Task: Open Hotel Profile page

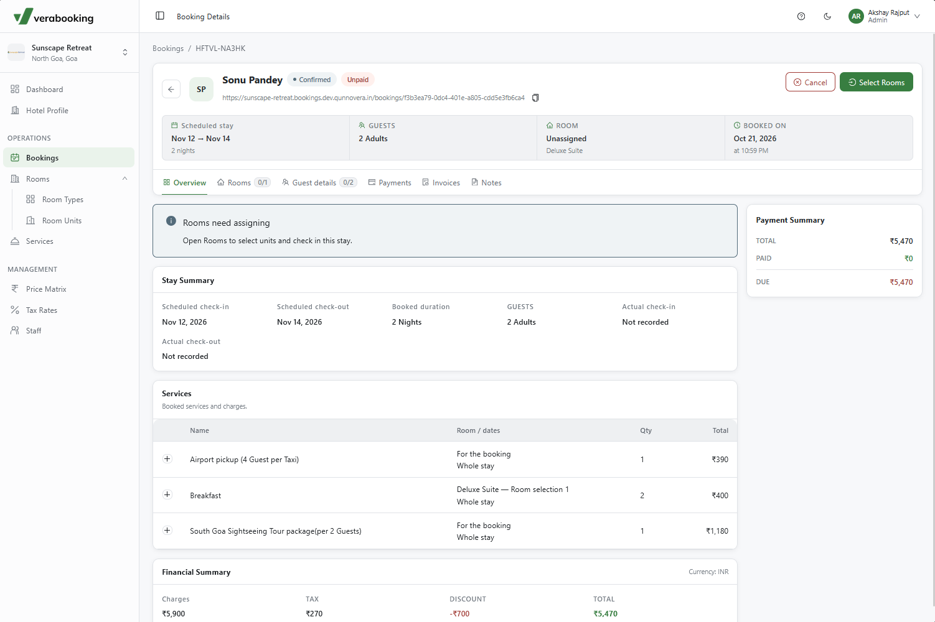Action: [69, 111]
